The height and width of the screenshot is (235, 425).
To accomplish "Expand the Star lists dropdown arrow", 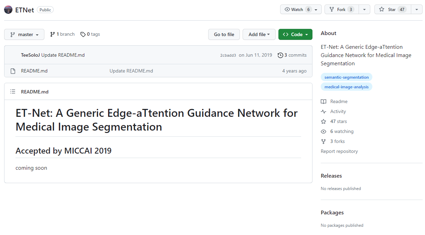I will pos(417,10).
